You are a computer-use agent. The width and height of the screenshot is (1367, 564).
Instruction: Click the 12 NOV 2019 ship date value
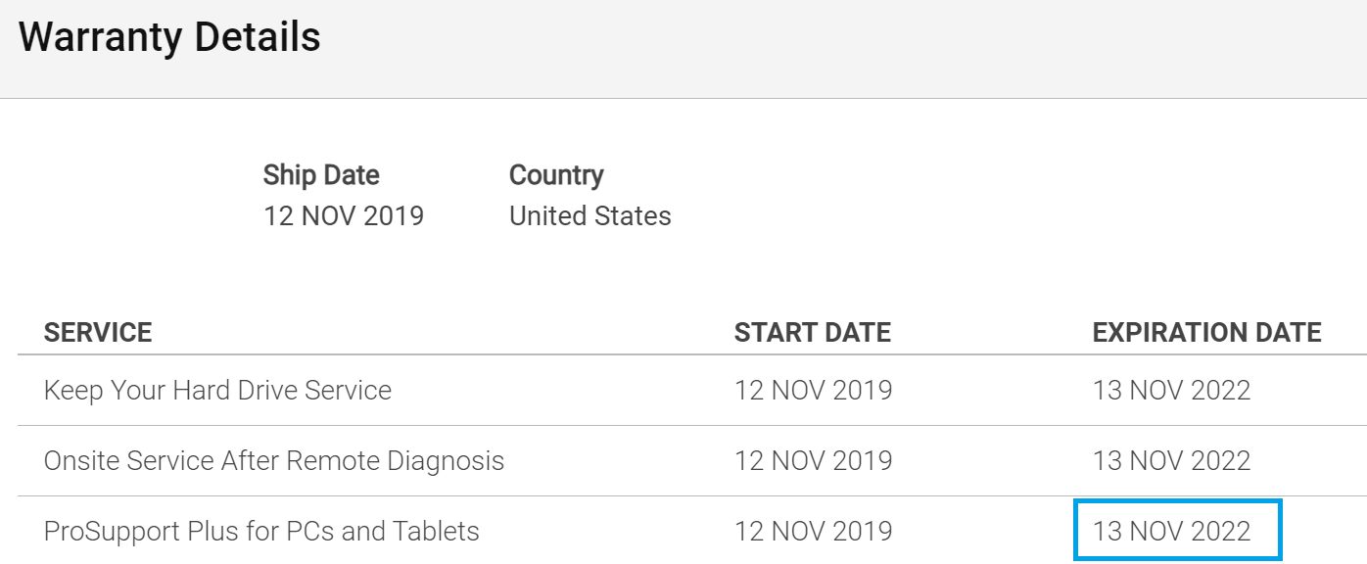point(344,215)
